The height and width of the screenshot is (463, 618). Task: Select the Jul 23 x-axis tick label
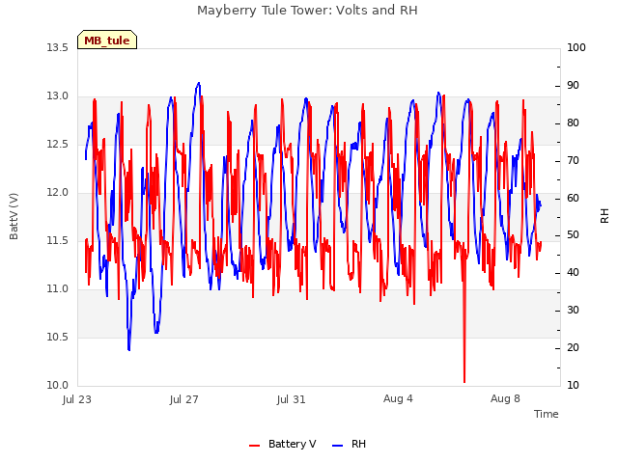point(77,399)
